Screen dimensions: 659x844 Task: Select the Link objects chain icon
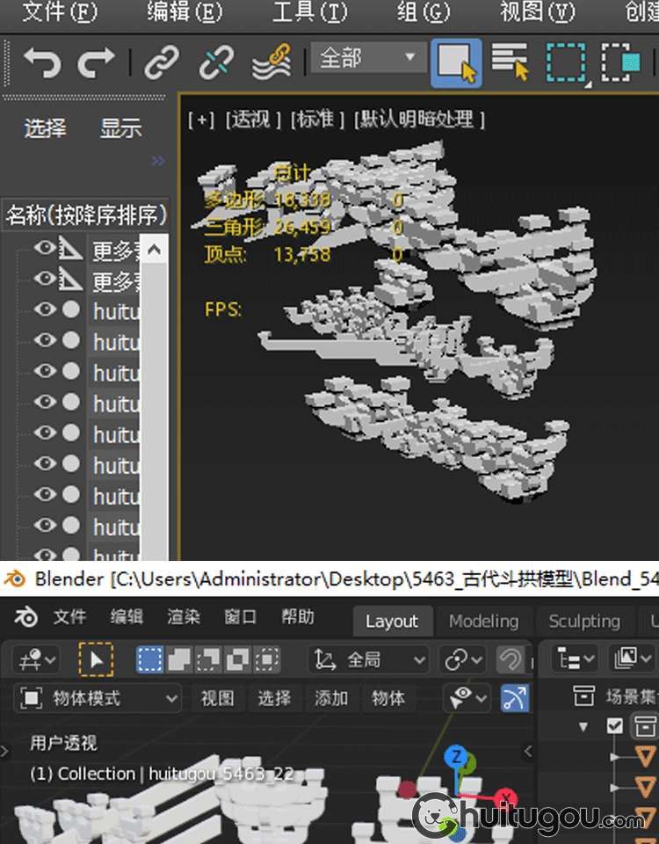point(162,62)
